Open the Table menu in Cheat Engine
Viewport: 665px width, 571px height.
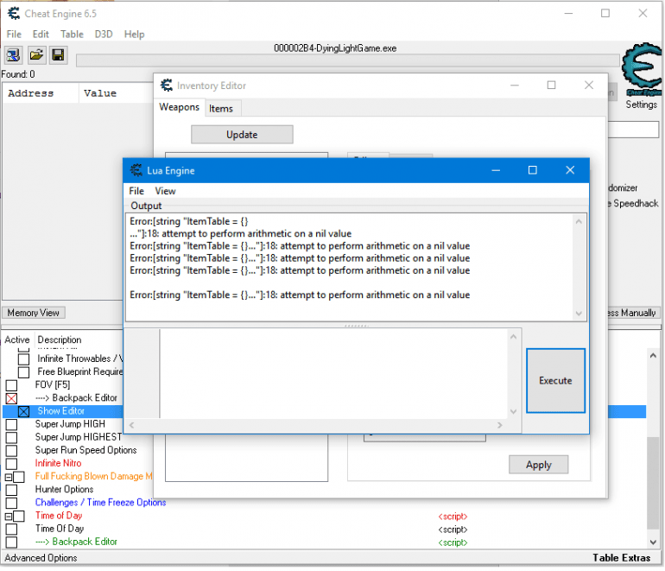[x=72, y=34]
